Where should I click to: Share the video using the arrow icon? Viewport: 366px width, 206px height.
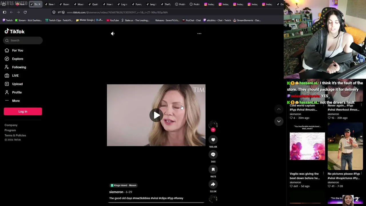tap(213, 184)
